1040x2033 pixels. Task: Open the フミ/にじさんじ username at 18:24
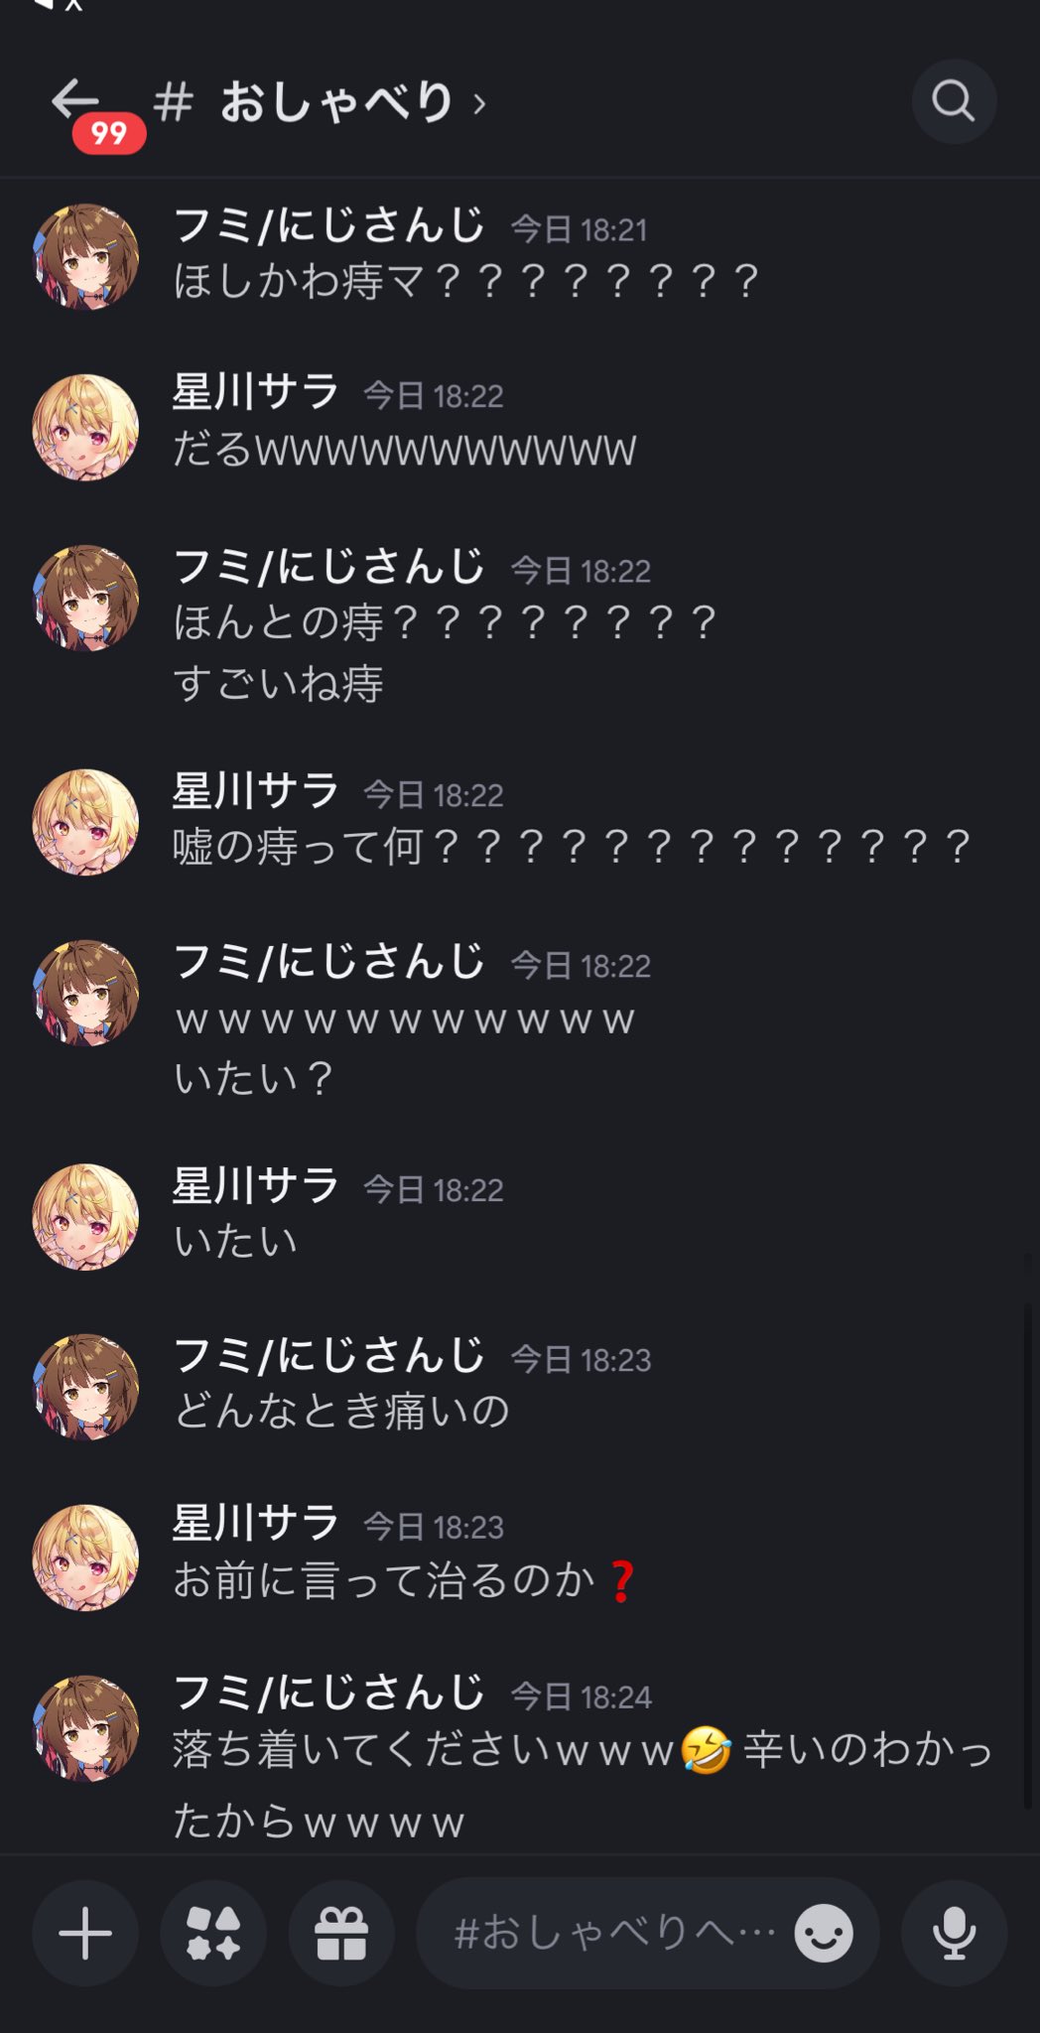[328, 1693]
